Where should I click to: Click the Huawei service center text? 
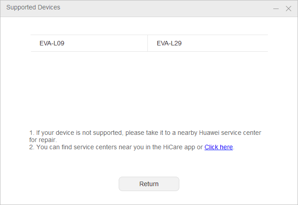(x=230, y=133)
